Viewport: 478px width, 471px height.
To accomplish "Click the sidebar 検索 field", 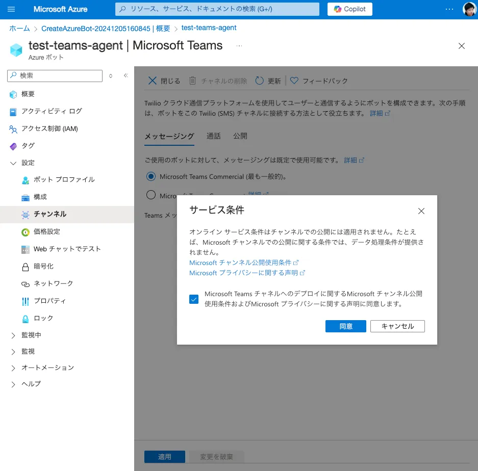I will [55, 75].
